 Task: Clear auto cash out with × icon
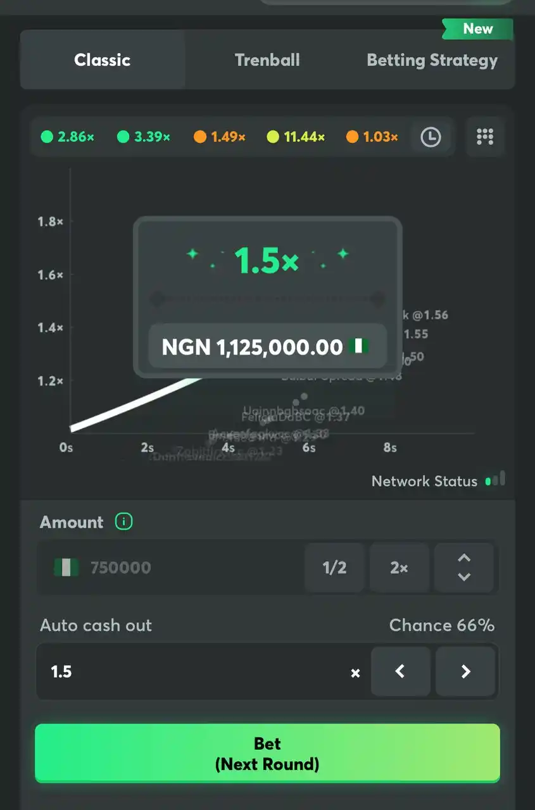coord(356,673)
